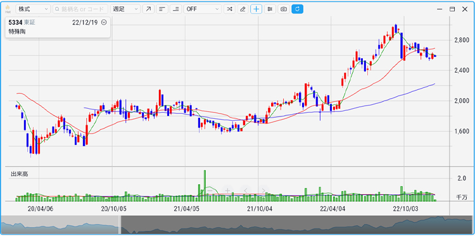
Task: Click the overlay next arrow chevron
Action: click(263, 190)
